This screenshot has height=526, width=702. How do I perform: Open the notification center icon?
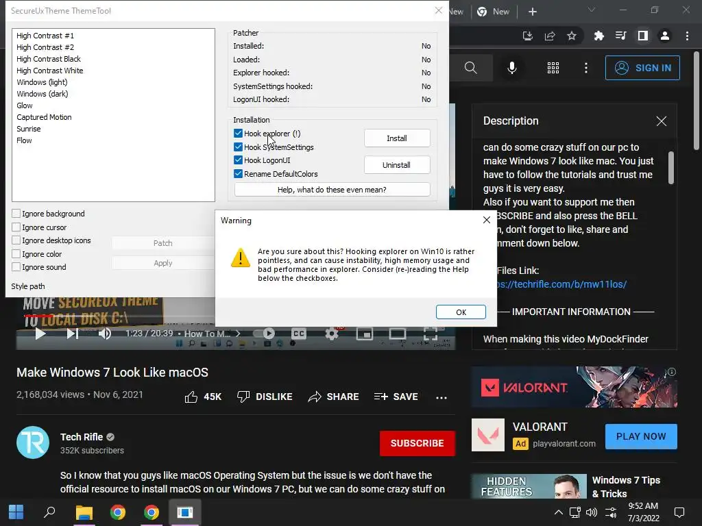[679, 512]
